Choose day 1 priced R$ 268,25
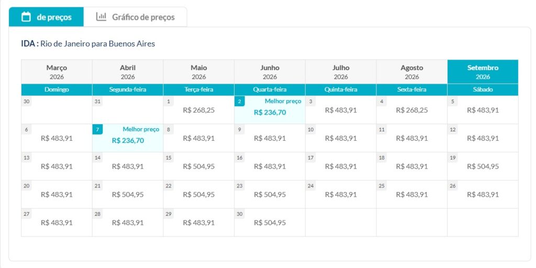 click(198, 110)
